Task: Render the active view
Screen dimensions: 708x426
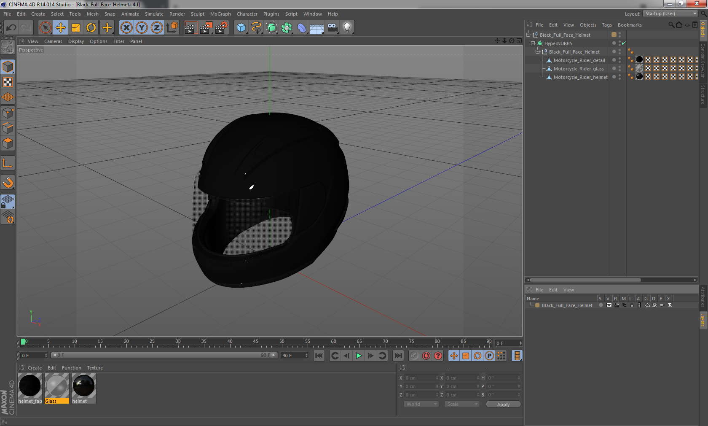Action: click(190, 28)
